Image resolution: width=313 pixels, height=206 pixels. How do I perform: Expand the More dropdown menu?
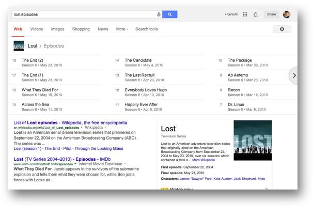point(122,29)
